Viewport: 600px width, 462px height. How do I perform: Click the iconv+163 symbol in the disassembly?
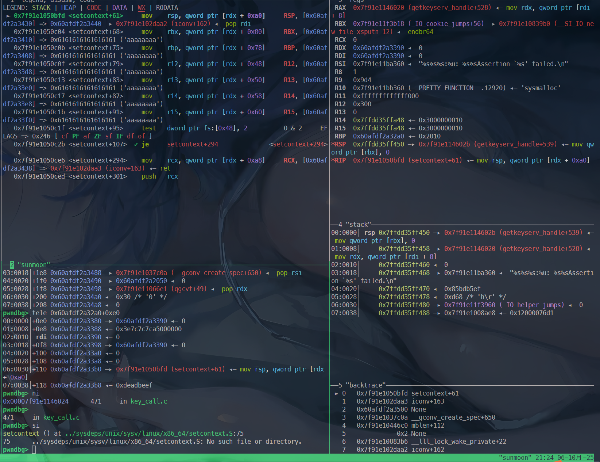coord(125,168)
